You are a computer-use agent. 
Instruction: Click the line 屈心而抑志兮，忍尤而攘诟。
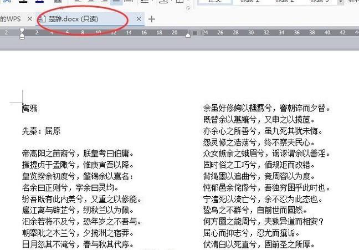(x=252, y=233)
